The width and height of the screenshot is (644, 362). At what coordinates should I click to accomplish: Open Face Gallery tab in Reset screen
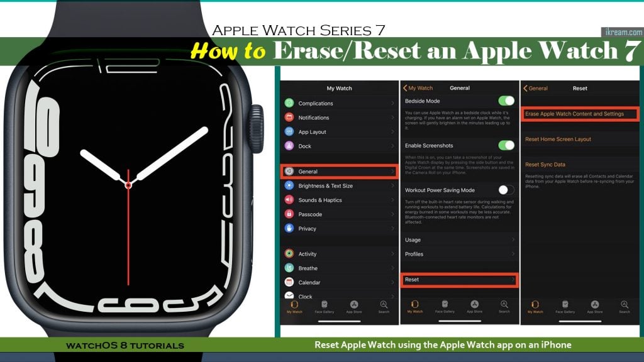(x=565, y=307)
